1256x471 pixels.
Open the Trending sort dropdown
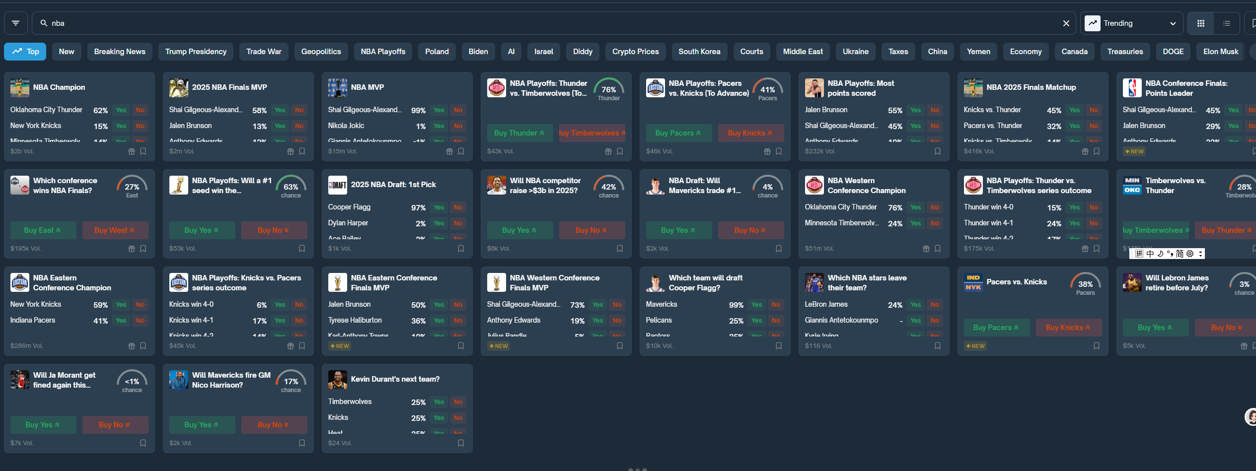click(1131, 23)
